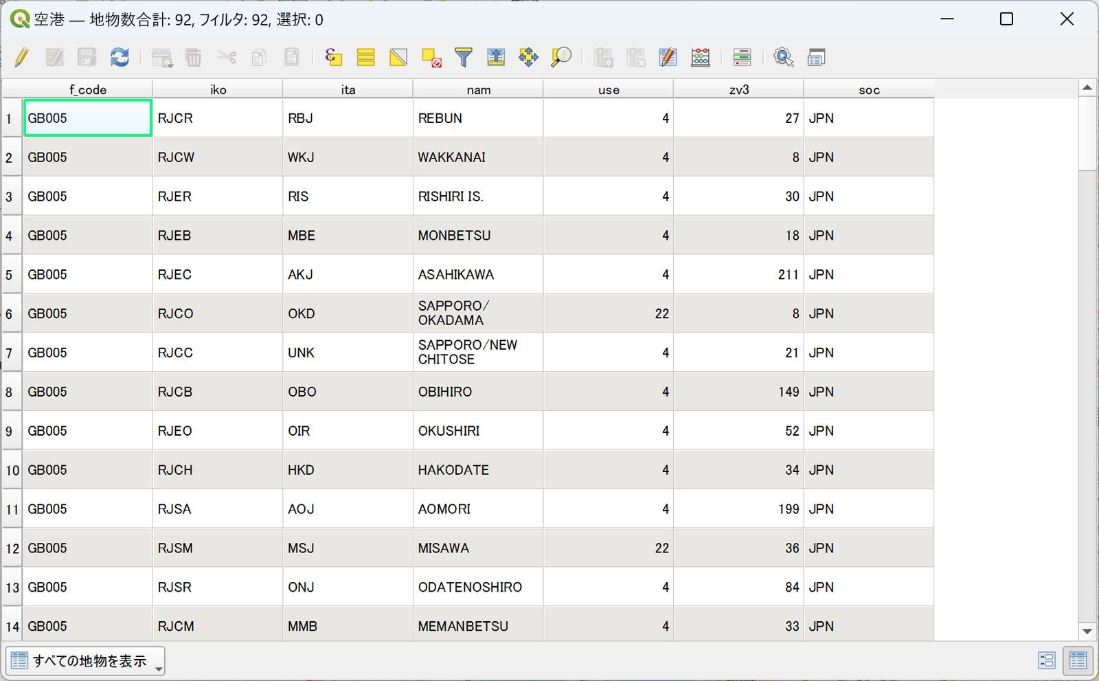
Task: Click the zv3 value 211 cell
Action: pos(738,274)
